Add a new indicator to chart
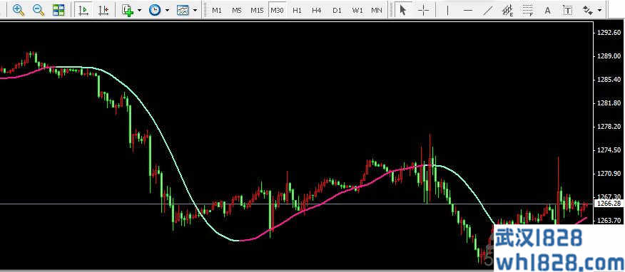 (128, 10)
